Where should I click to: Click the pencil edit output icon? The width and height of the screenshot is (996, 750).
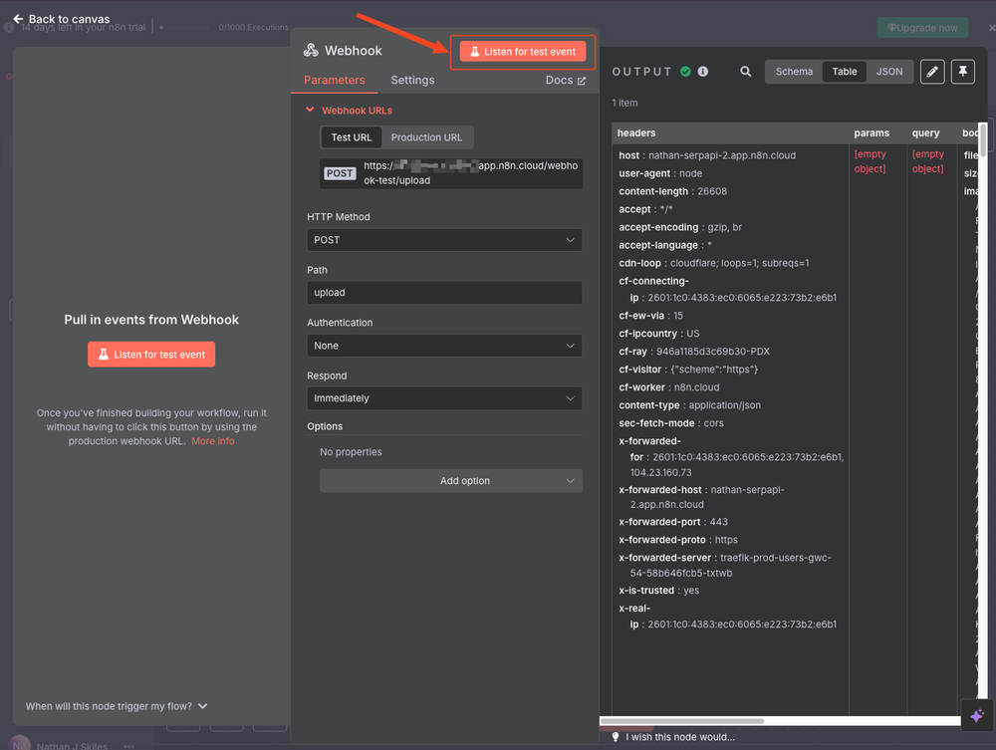click(x=931, y=72)
